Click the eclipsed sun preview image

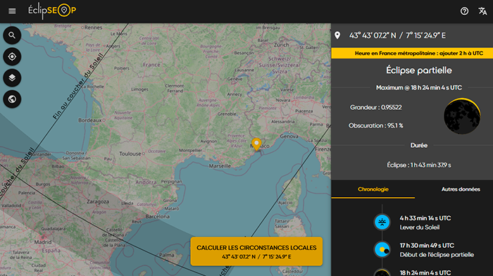tap(462, 116)
